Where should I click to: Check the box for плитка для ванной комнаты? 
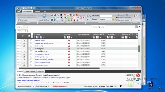pyautogui.click(x=31, y=60)
